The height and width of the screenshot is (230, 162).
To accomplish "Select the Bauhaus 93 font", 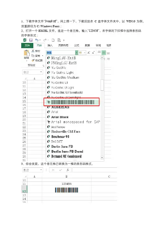I will pyautogui.click(x=73, y=137).
